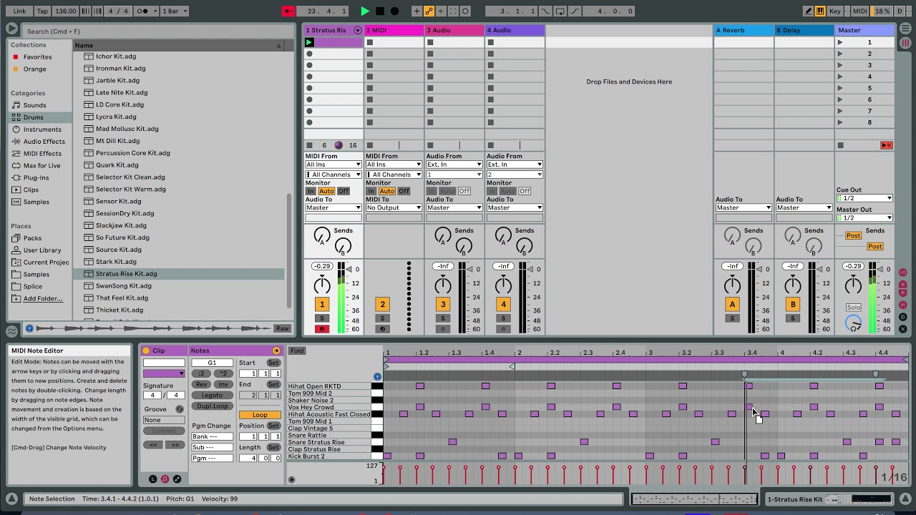Click the Arrangement Record button
Screen dimensions: 916x515
[x=394, y=11]
